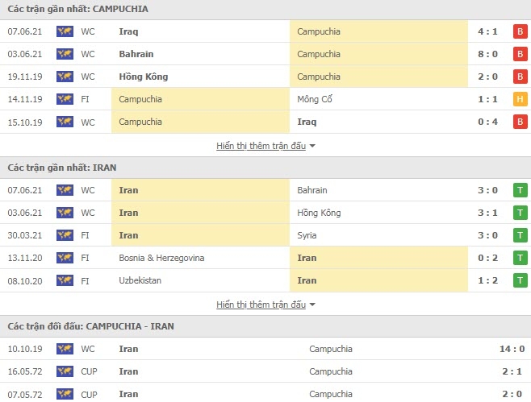Click the world flag icon in 07.05.72 CUP row

pos(65,394)
